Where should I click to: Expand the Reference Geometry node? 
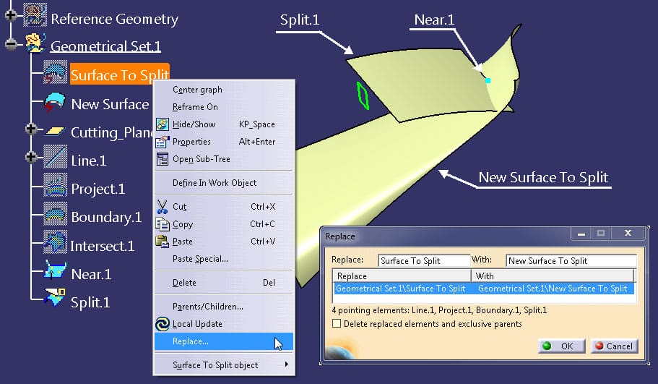pos(12,15)
